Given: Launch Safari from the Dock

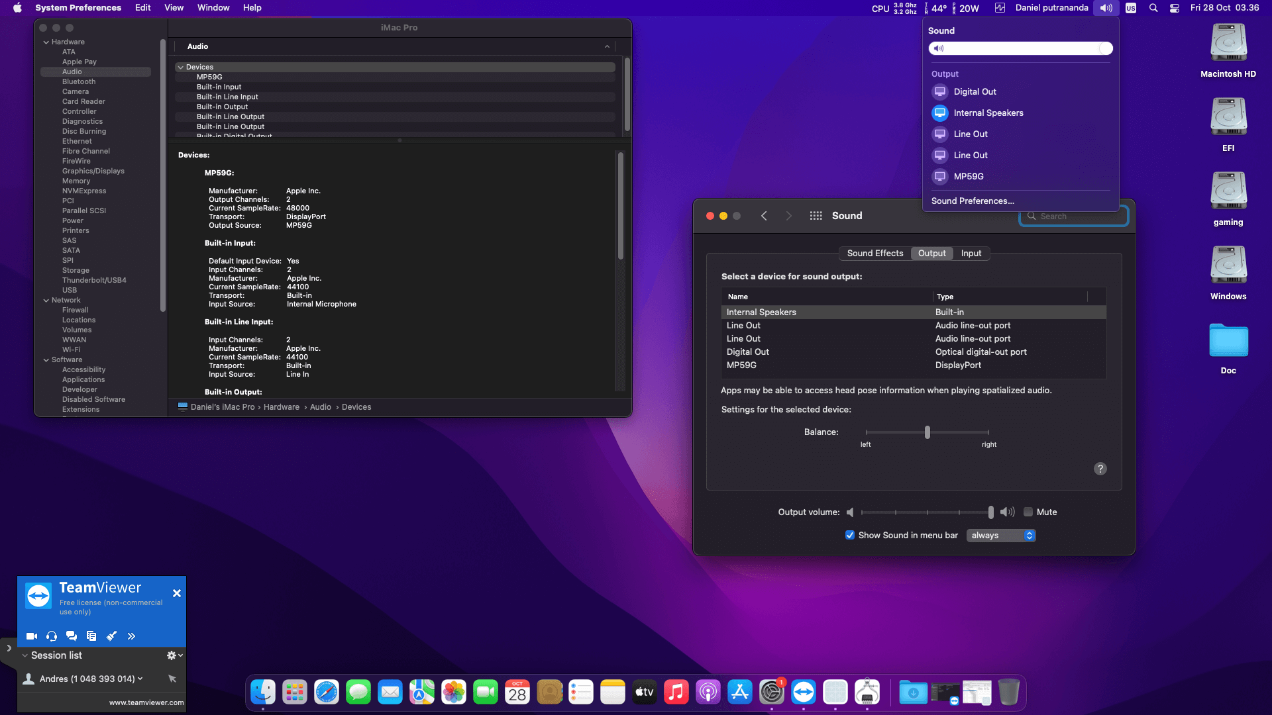Looking at the screenshot, I should tap(327, 692).
